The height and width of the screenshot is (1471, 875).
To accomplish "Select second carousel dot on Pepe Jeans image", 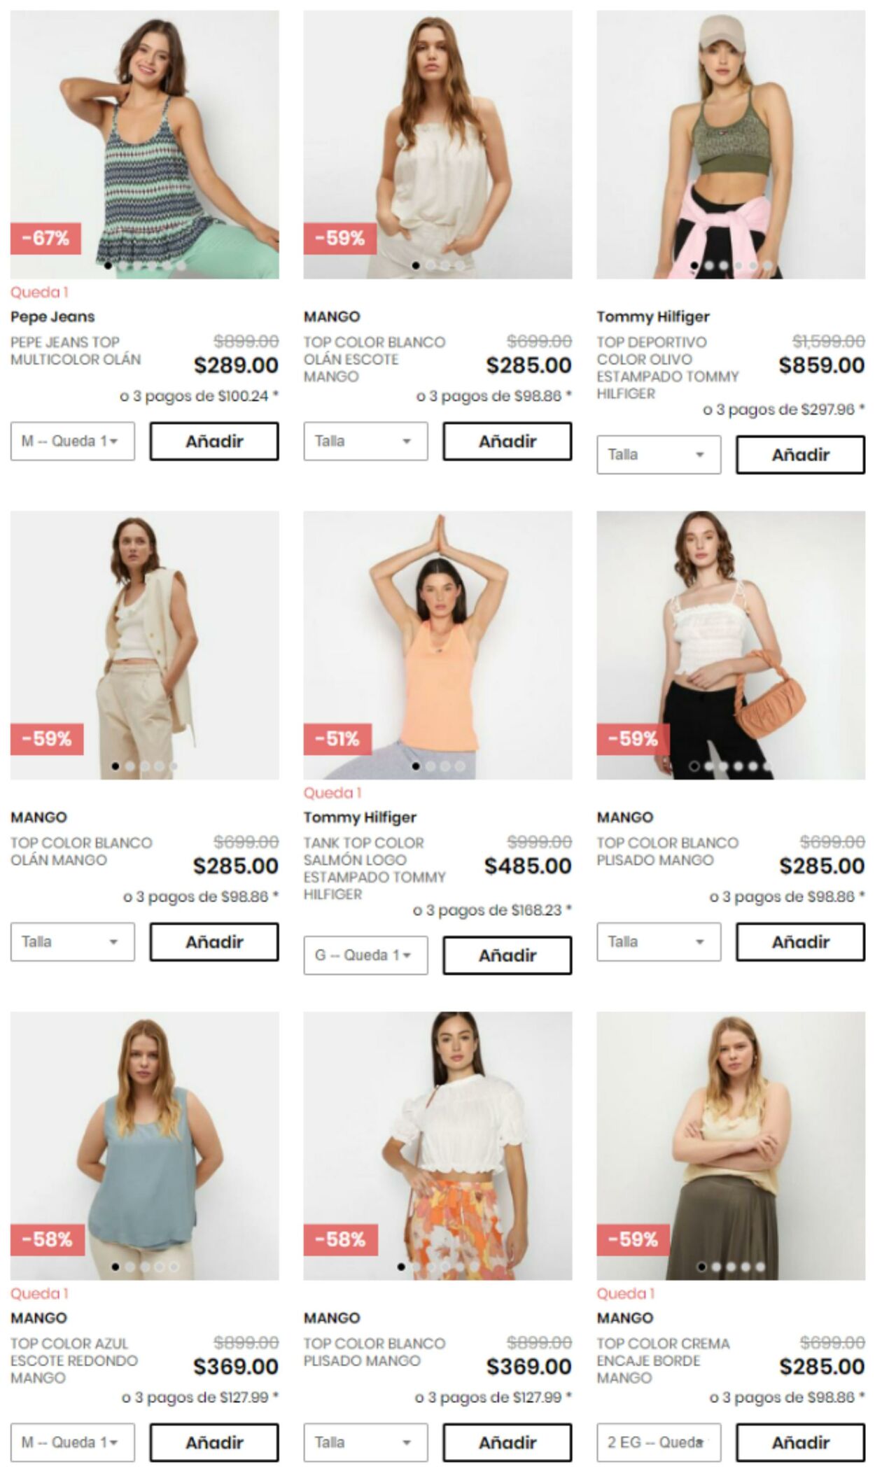I will (x=122, y=266).
